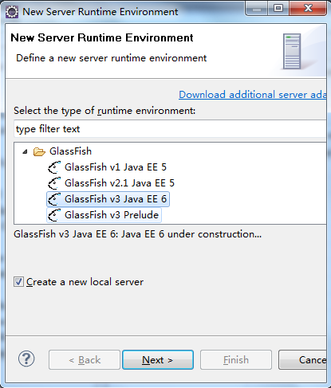This screenshot has width=331, height=388.
Task: Select the GlassFish folder row
Action: pyautogui.click(x=70, y=151)
